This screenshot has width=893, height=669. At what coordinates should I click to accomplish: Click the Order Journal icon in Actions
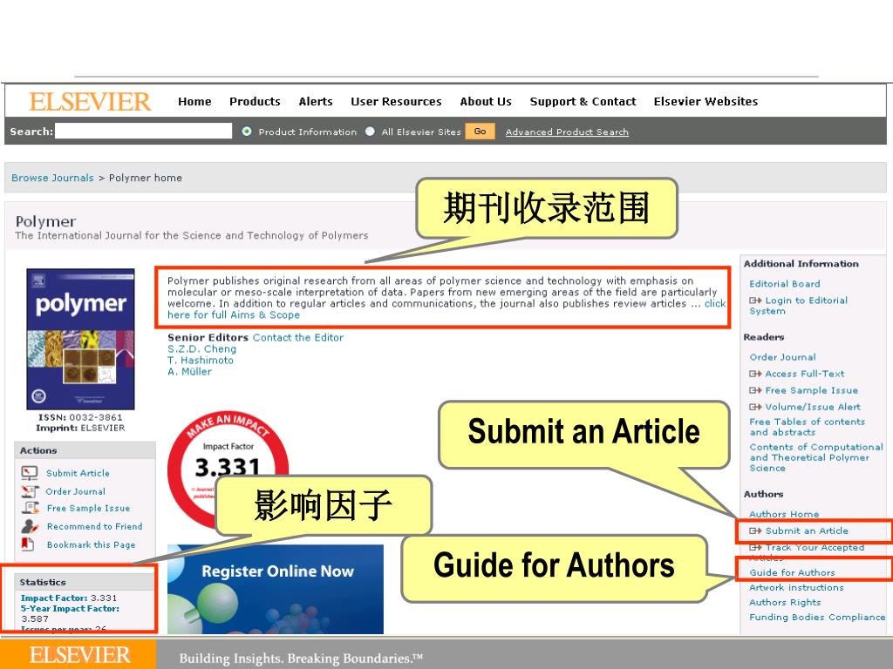click(29, 491)
